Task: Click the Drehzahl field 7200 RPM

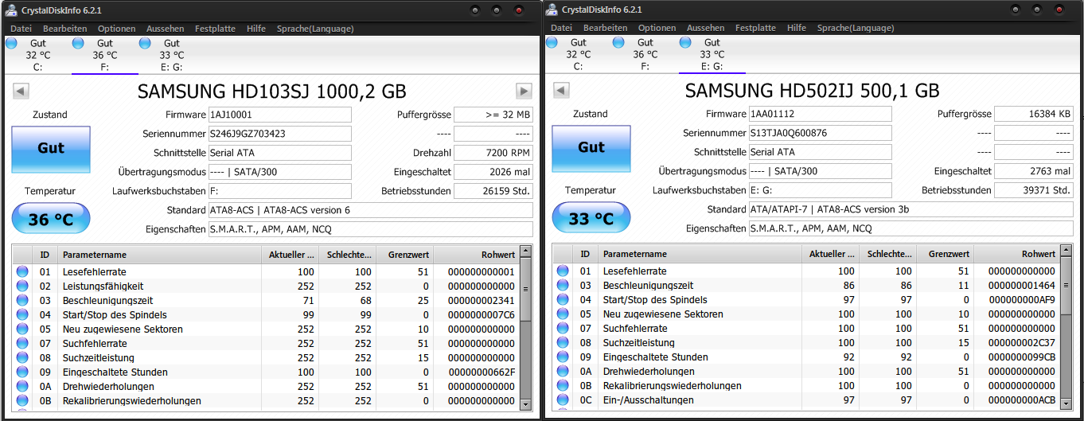Action: tap(493, 153)
